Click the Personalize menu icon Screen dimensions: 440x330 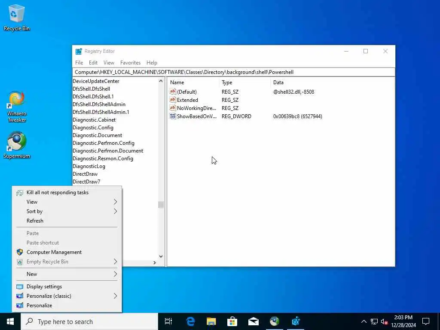(20, 306)
